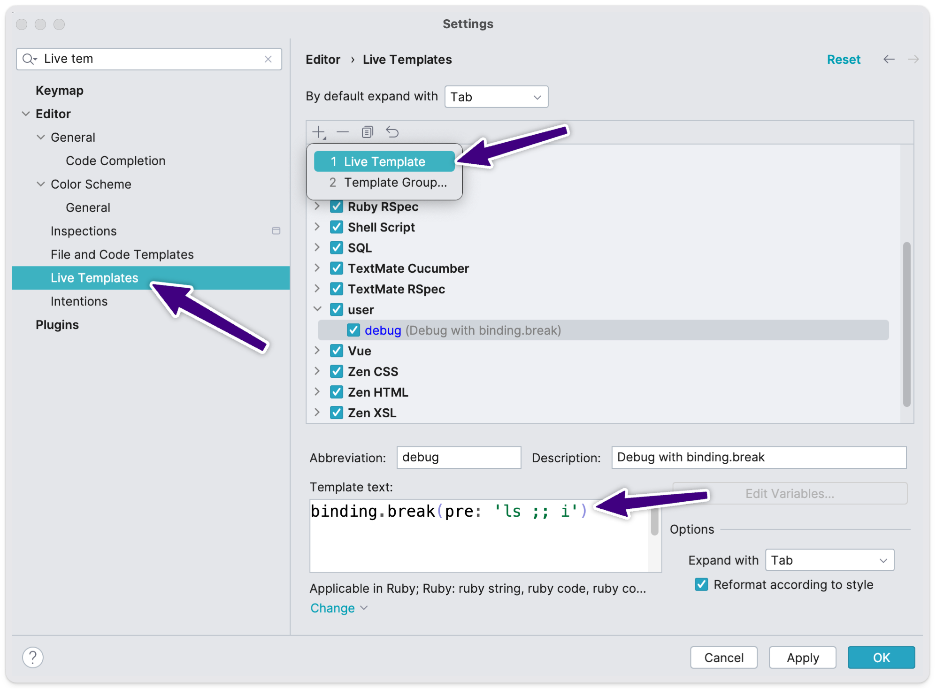
Task: Focus the settings search box
Action: pyautogui.click(x=149, y=59)
